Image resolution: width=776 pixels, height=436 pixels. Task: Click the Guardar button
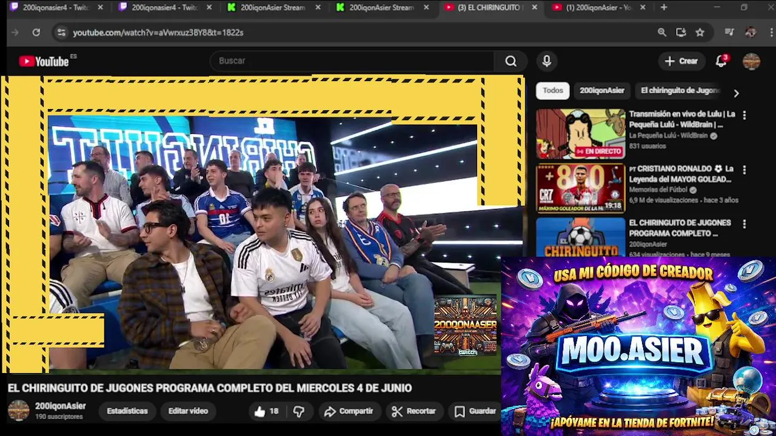[x=475, y=411]
